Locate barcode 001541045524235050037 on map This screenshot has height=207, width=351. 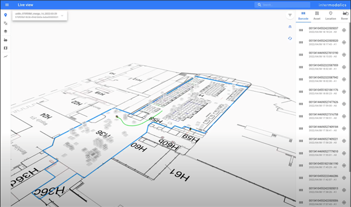tap(344, 30)
